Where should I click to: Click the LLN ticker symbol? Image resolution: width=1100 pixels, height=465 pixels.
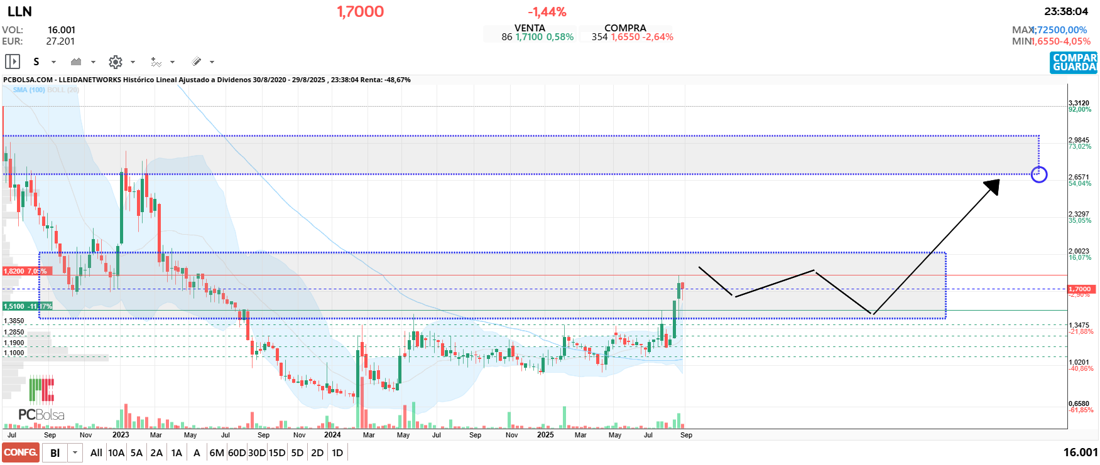[x=19, y=11]
